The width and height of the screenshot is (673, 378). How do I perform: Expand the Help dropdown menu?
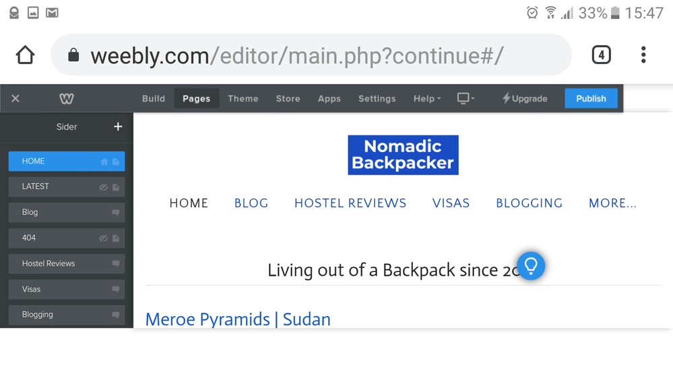tap(427, 98)
